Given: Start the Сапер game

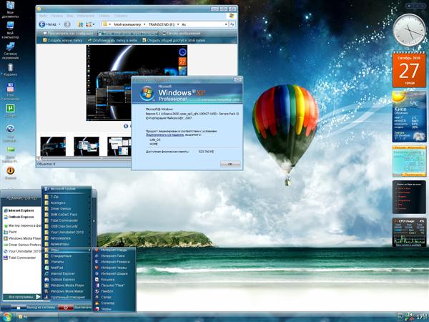Looking at the screenshot, I should coord(115,297).
